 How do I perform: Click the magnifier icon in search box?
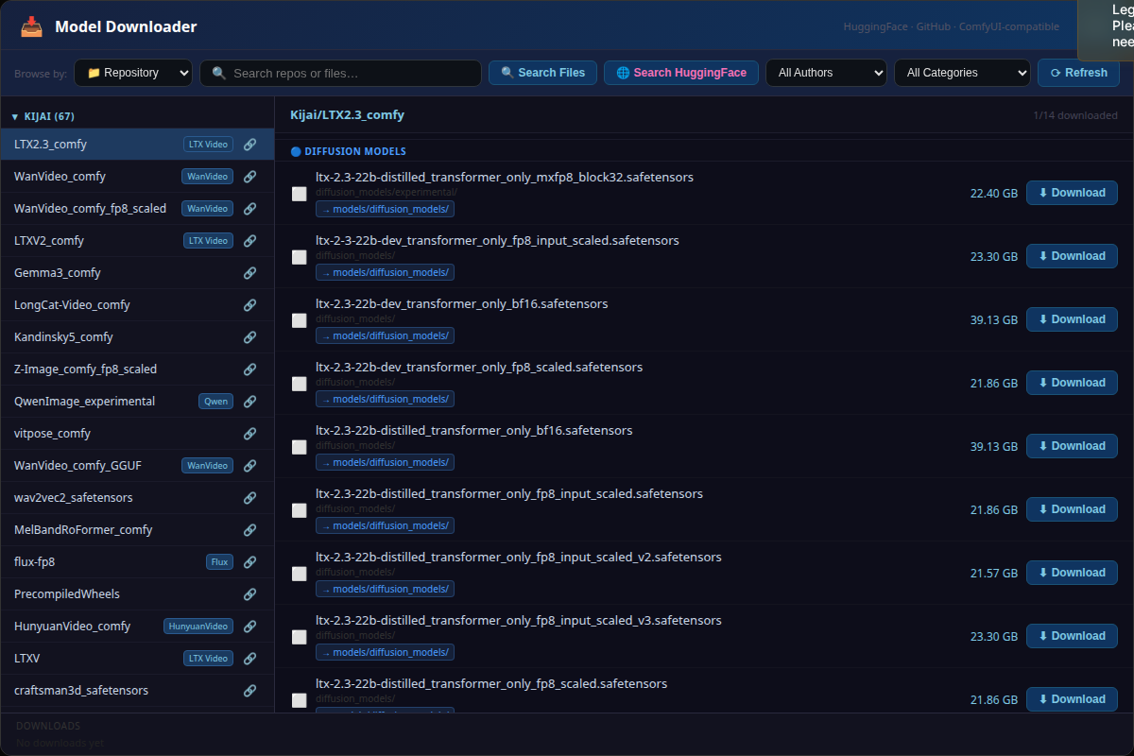coord(218,73)
